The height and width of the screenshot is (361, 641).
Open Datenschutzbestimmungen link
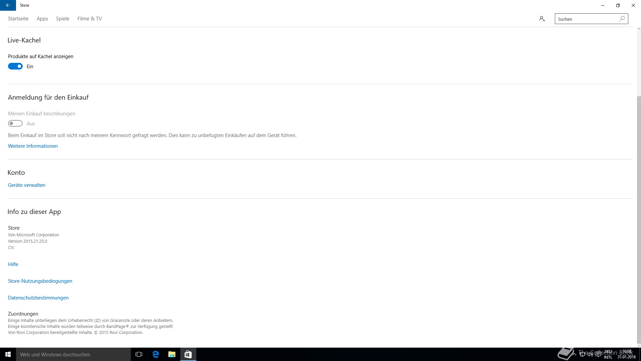38,298
